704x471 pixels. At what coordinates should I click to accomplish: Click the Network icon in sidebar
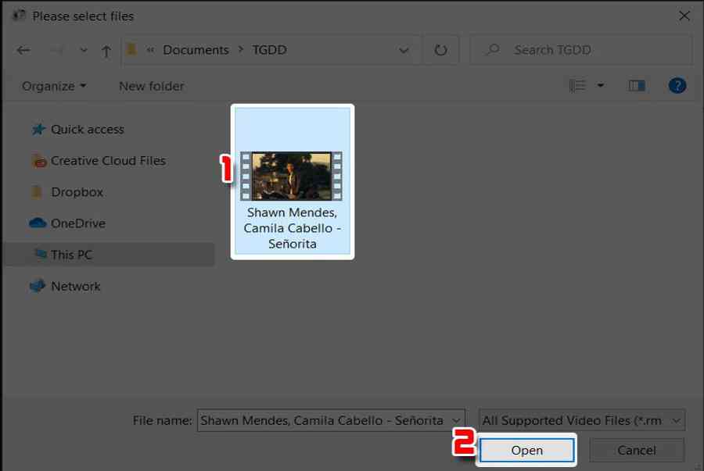[x=38, y=286]
